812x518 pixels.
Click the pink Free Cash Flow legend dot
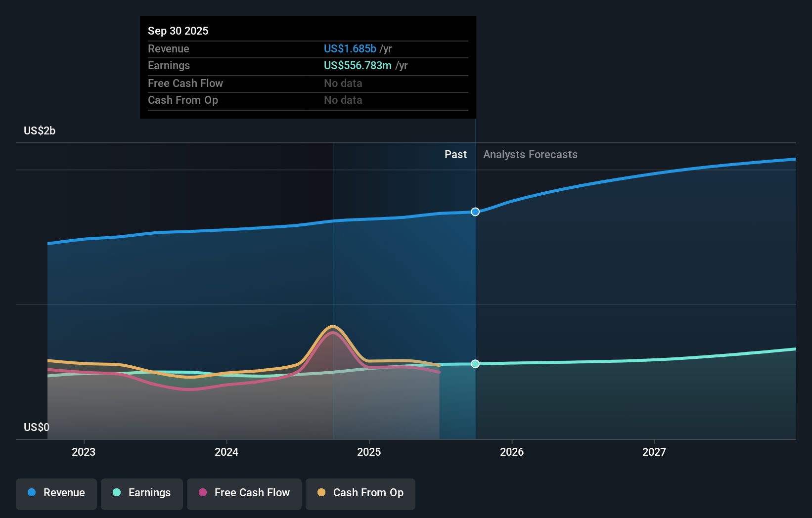click(203, 492)
